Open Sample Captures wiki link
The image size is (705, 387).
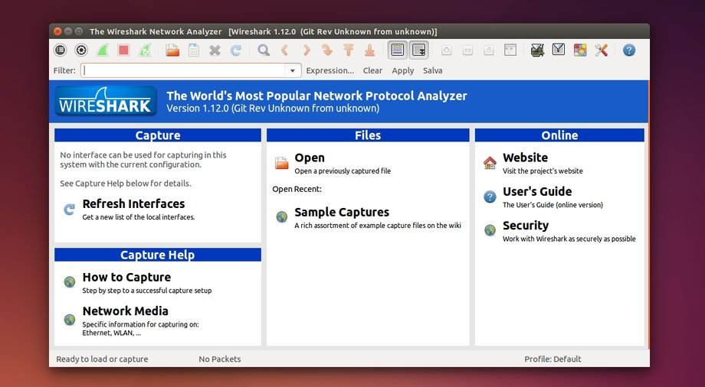click(x=342, y=213)
